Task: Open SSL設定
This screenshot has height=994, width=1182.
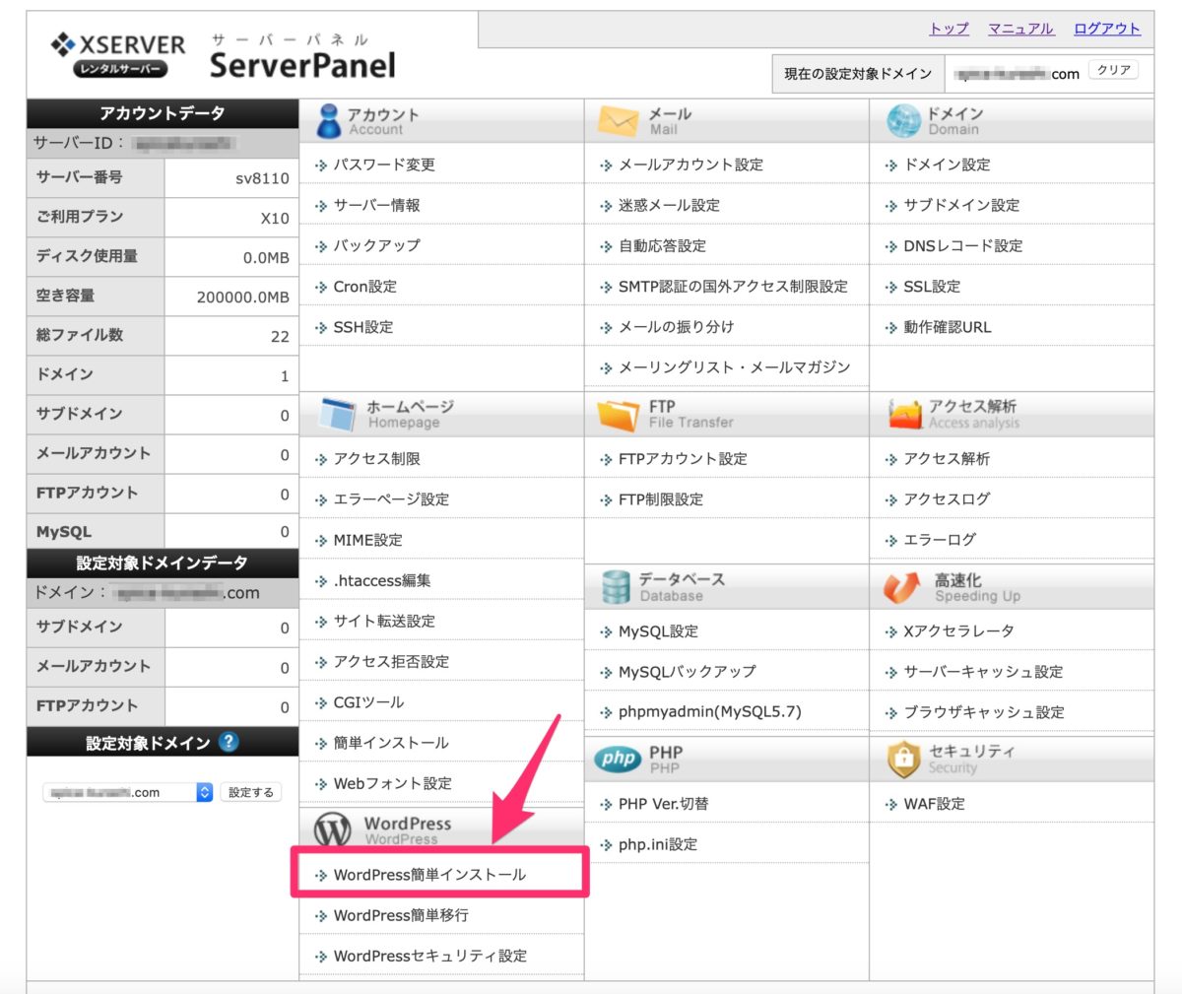Action: tap(932, 287)
